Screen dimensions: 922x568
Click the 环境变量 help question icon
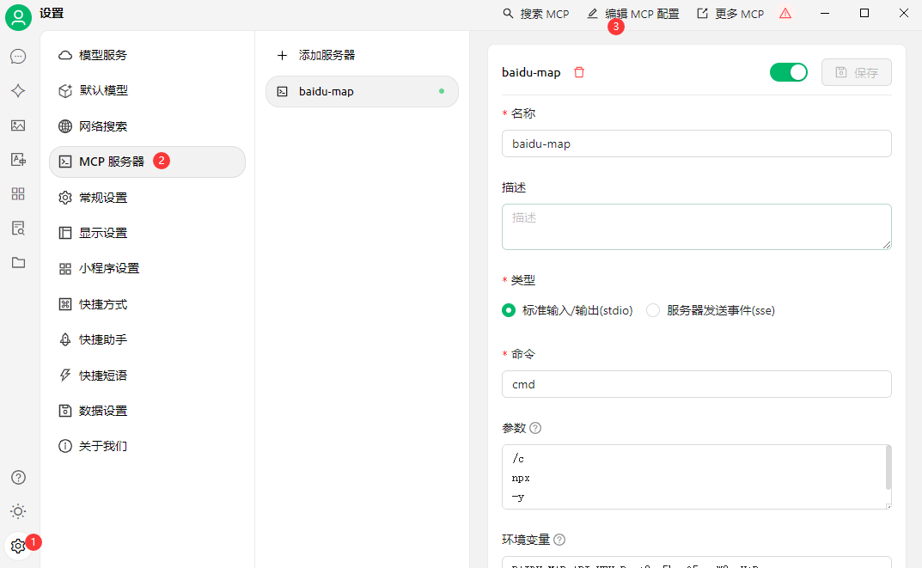[559, 539]
